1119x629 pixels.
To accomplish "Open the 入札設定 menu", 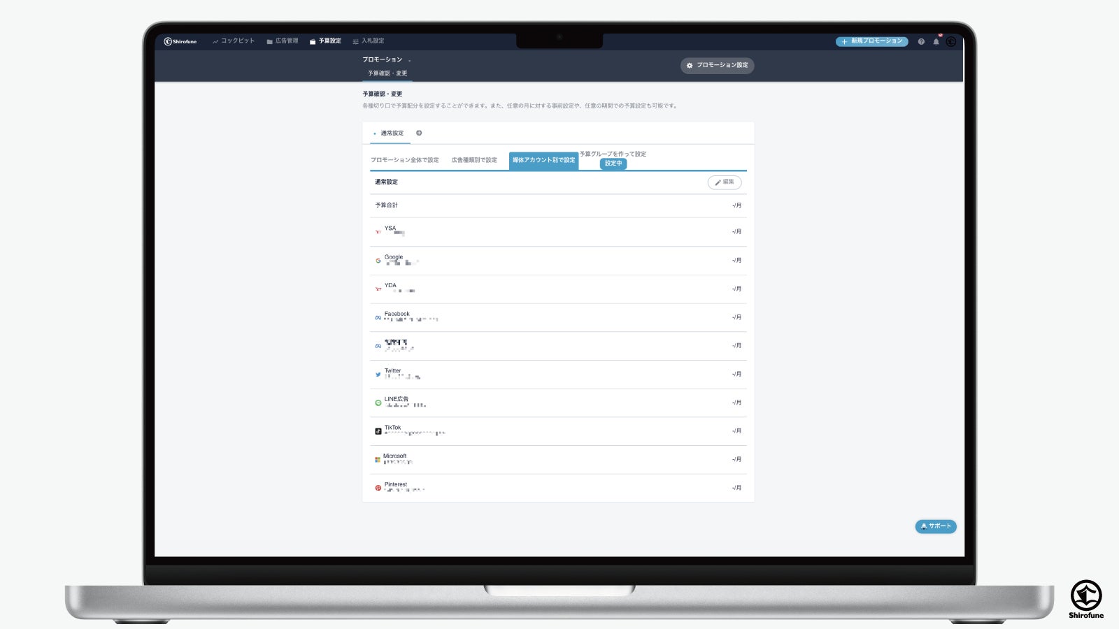I will coord(369,41).
